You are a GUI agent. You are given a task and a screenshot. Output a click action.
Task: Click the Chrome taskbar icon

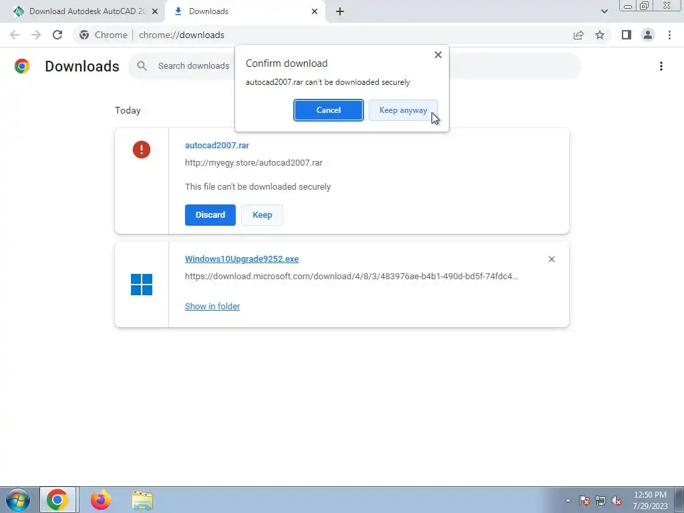[57, 500]
